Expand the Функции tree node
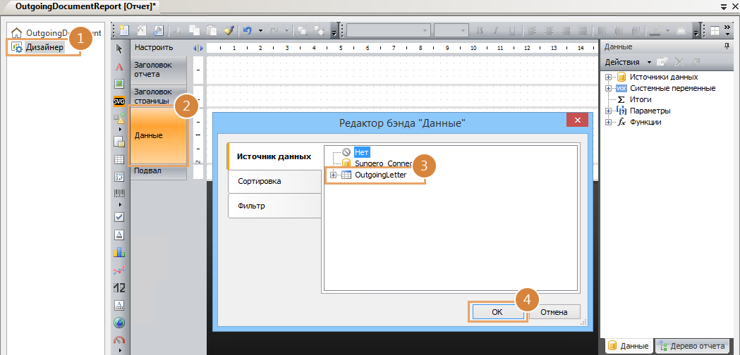 (x=608, y=122)
